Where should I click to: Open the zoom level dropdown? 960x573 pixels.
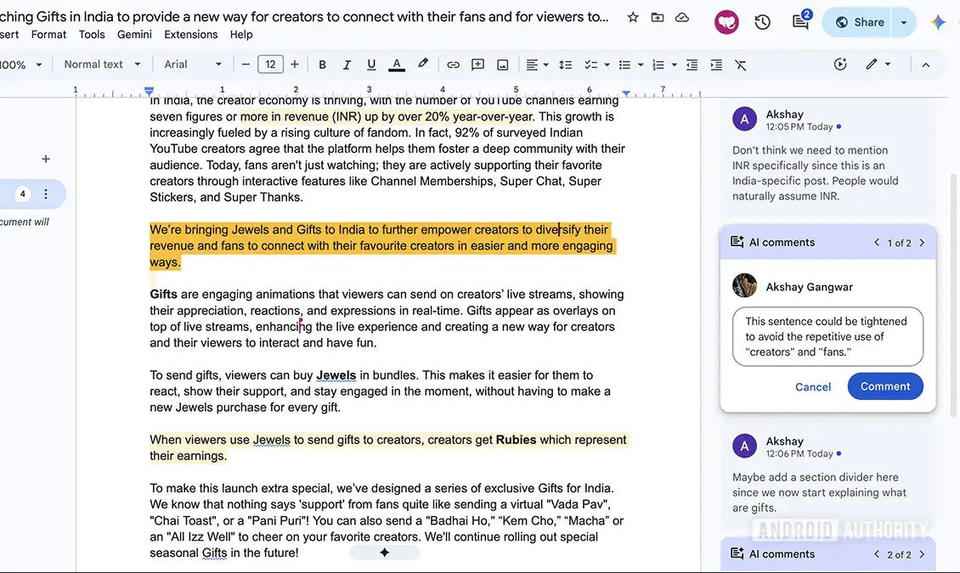21,65
